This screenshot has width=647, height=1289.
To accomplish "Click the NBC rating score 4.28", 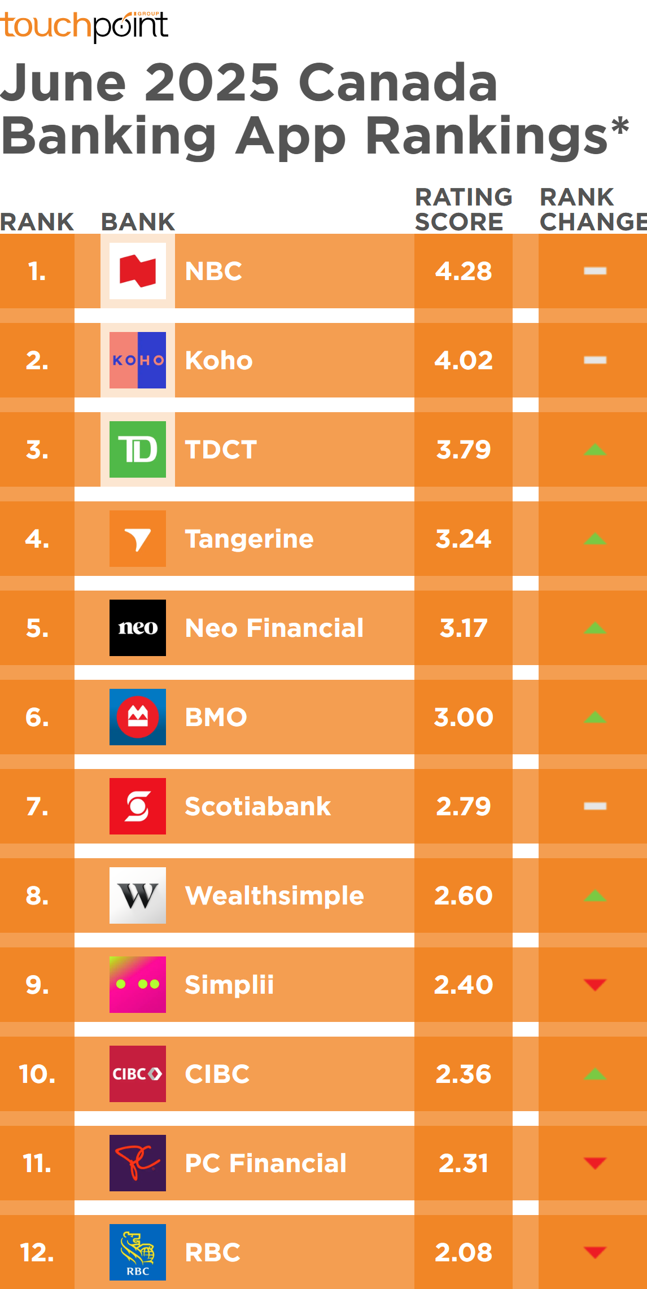I will point(464,271).
